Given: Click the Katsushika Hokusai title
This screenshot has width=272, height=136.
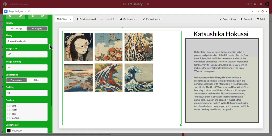Looking at the screenshot, I should point(221,34).
